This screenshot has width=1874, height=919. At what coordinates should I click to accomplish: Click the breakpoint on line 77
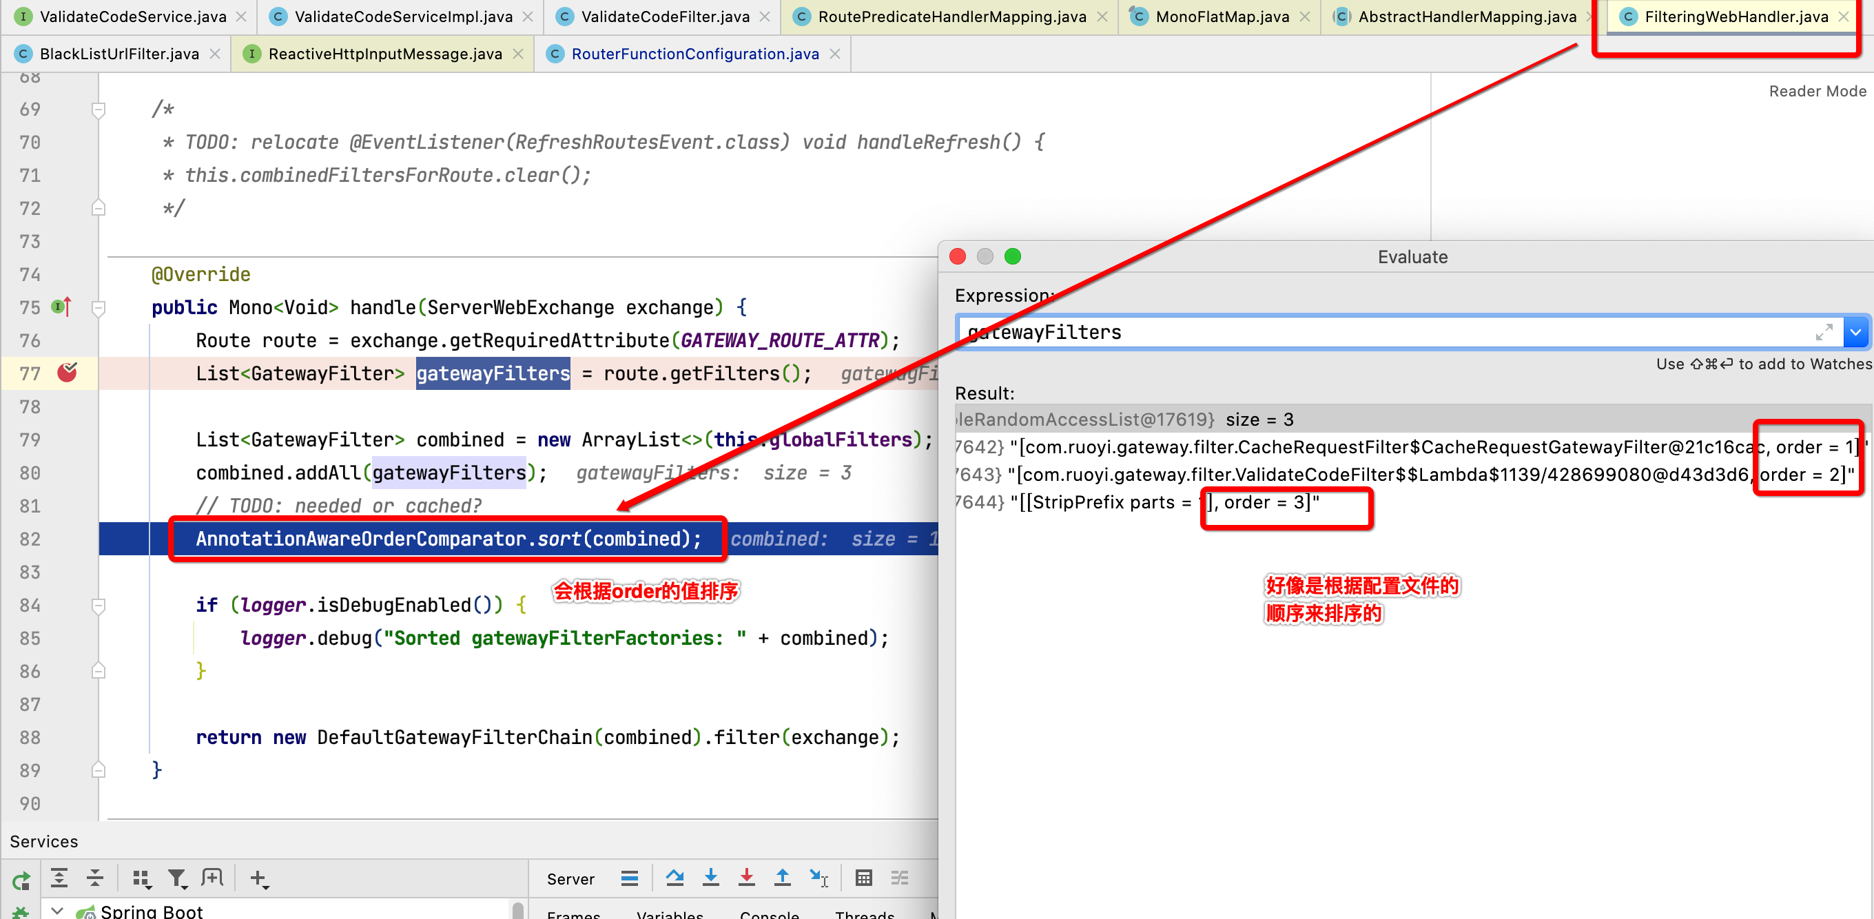coord(67,373)
